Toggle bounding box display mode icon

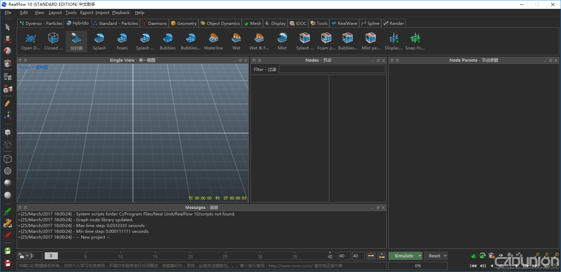pos(8,132)
